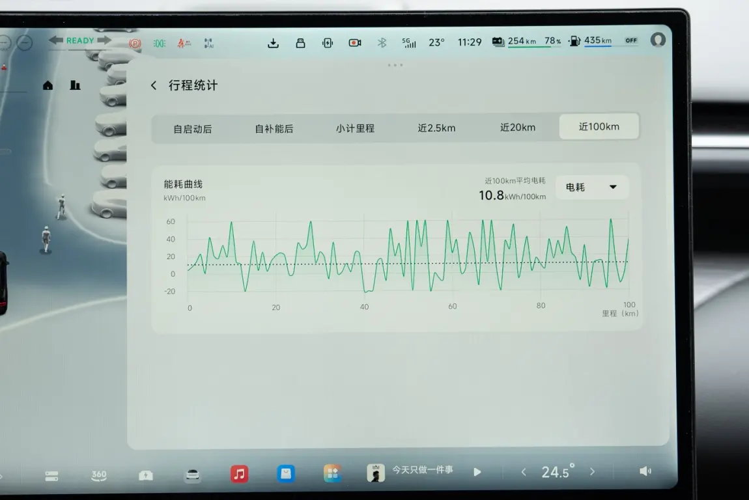
Task: Tap the parking brake P indicator
Action: tap(135, 44)
